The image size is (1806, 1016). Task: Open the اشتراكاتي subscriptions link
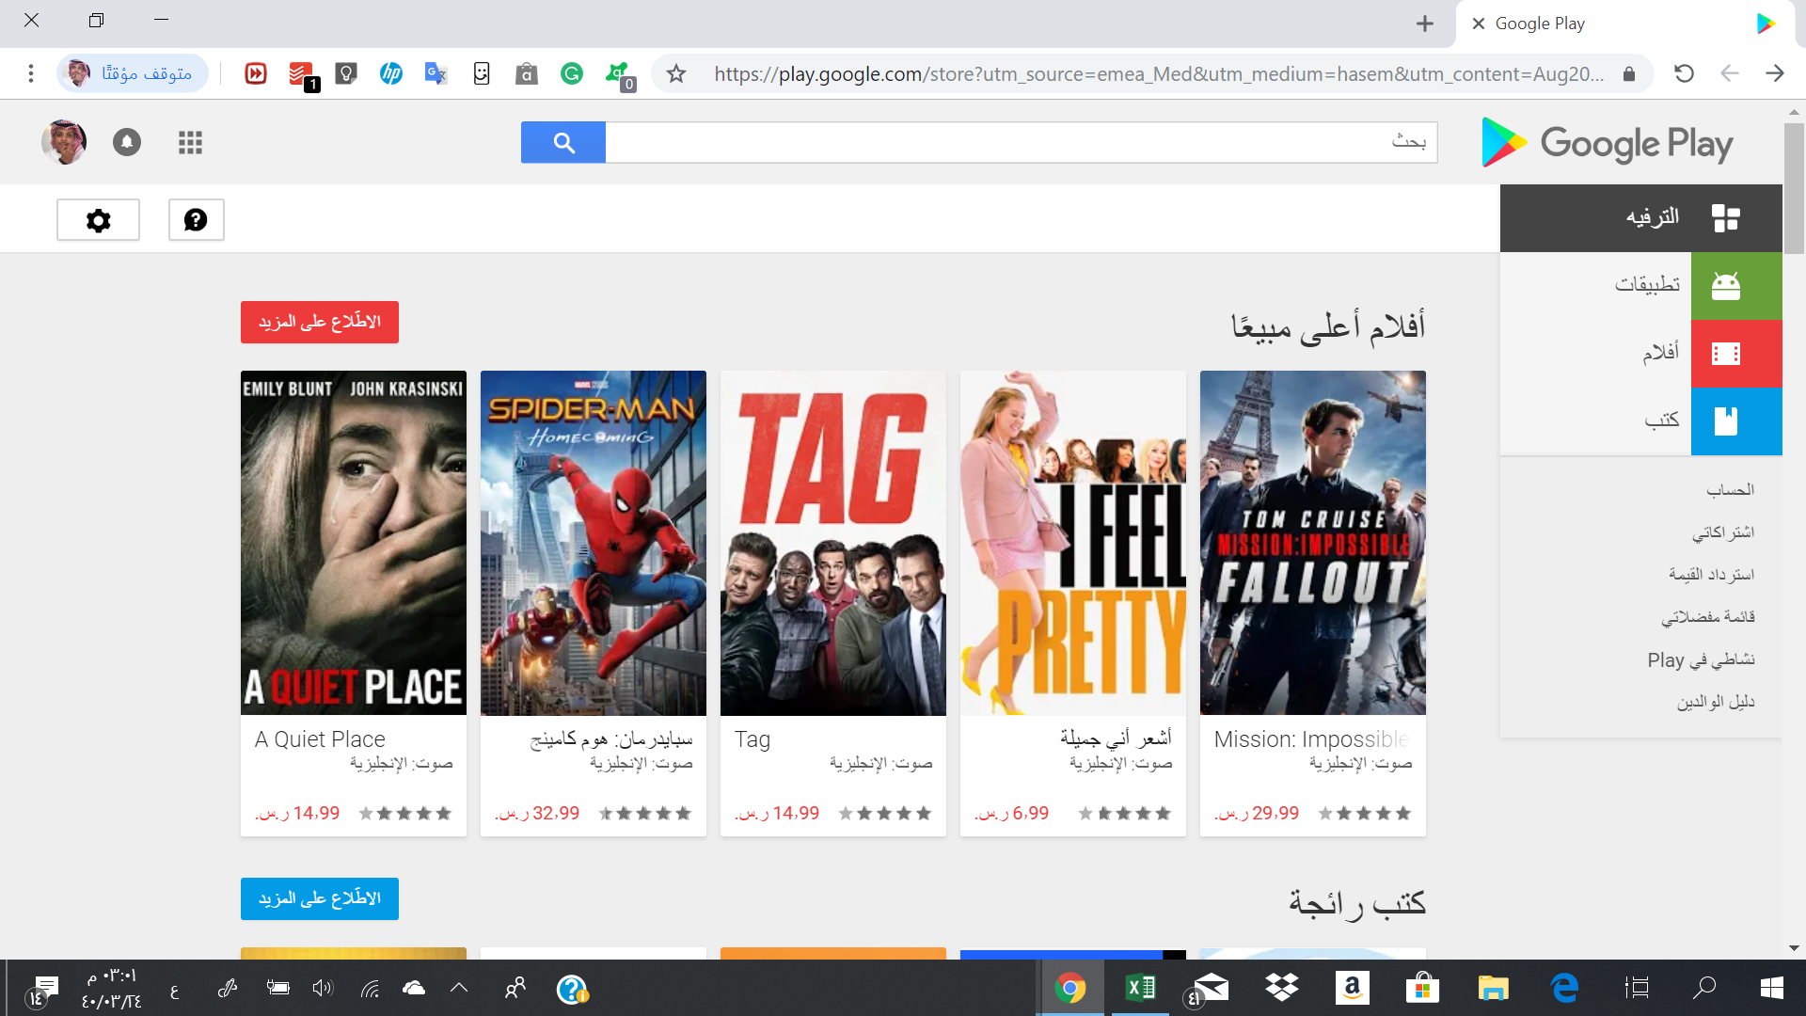(x=1723, y=532)
